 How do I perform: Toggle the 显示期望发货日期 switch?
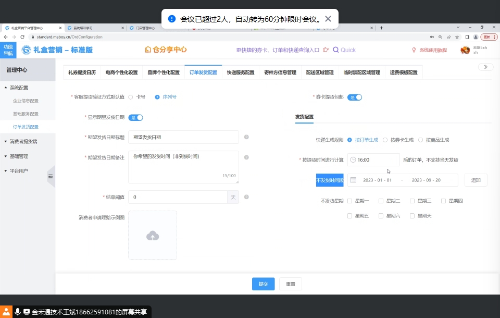[136, 117]
